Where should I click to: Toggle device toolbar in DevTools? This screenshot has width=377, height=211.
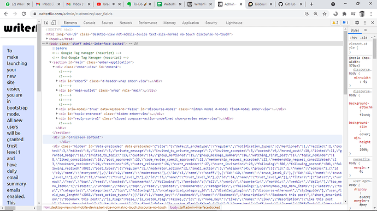54,23
